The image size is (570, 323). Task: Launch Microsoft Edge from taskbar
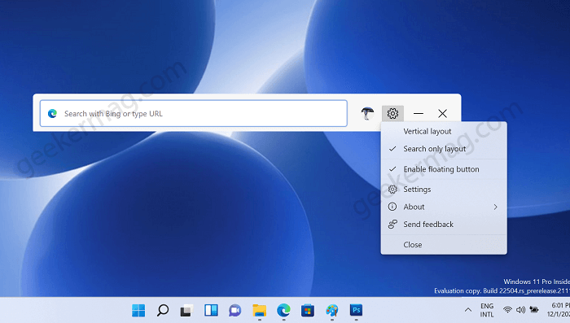tap(283, 310)
